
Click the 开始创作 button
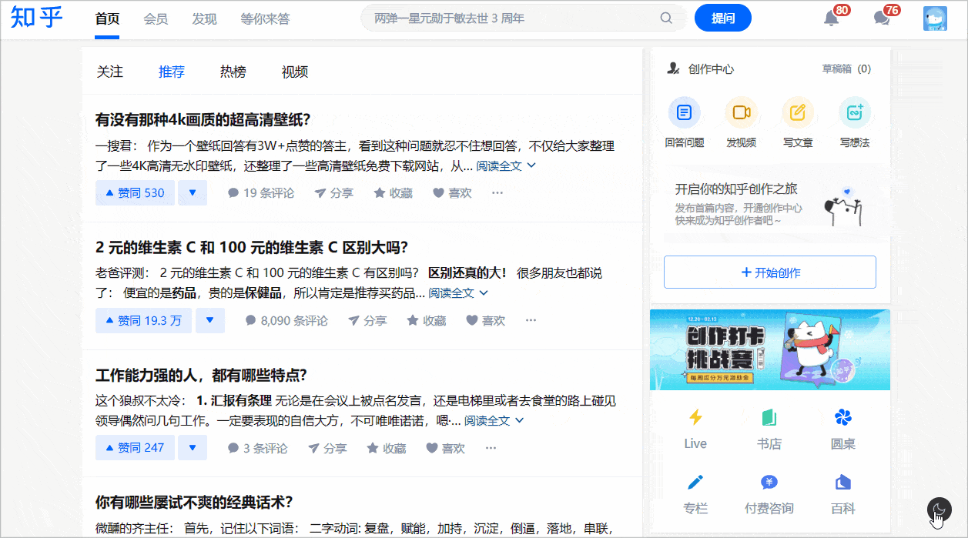tap(769, 272)
